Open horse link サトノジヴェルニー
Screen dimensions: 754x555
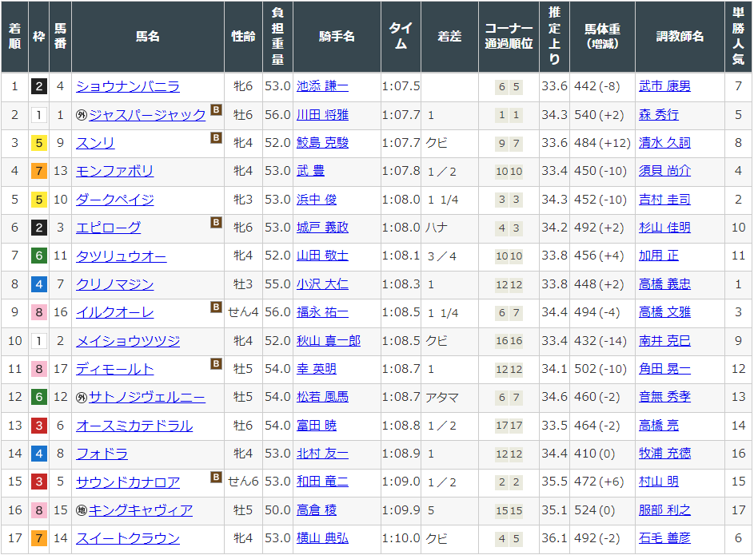(147, 397)
